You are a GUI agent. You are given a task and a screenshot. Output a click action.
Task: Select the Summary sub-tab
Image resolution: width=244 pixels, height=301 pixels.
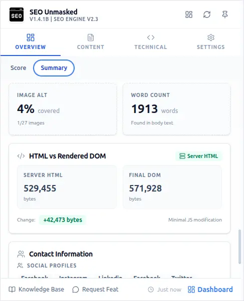click(54, 68)
